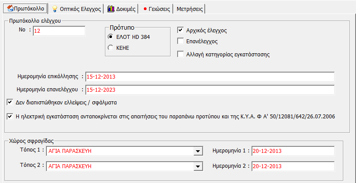Focus the Ημερομηνία επικόλλησης date field
This screenshot has height=183, width=356.
coord(209,76)
